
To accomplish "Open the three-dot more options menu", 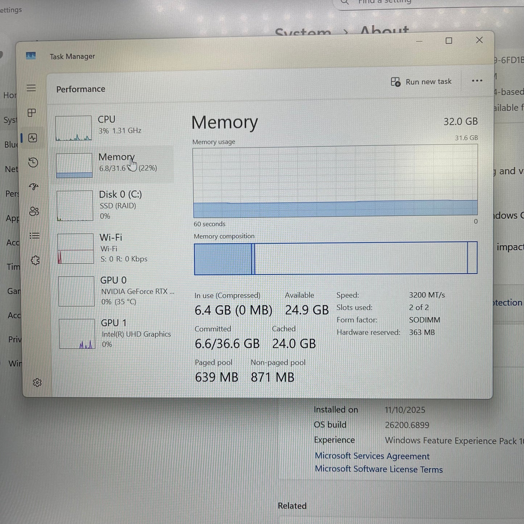I will click(x=477, y=81).
